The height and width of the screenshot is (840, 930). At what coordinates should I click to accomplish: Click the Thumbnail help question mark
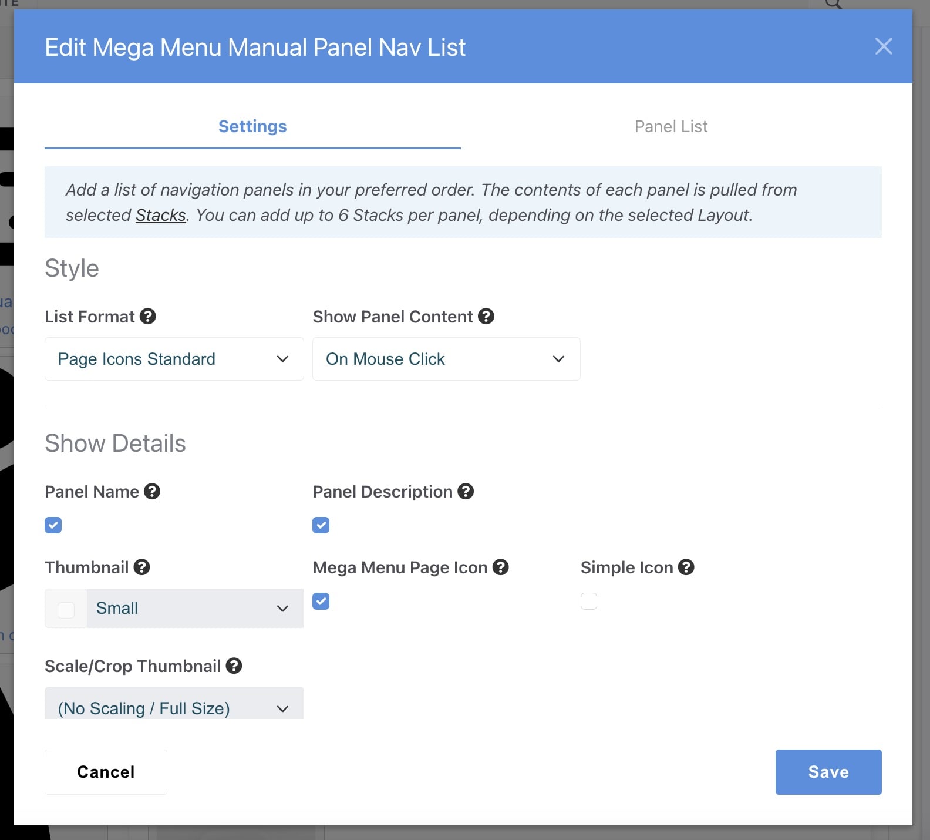tap(141, 567)
